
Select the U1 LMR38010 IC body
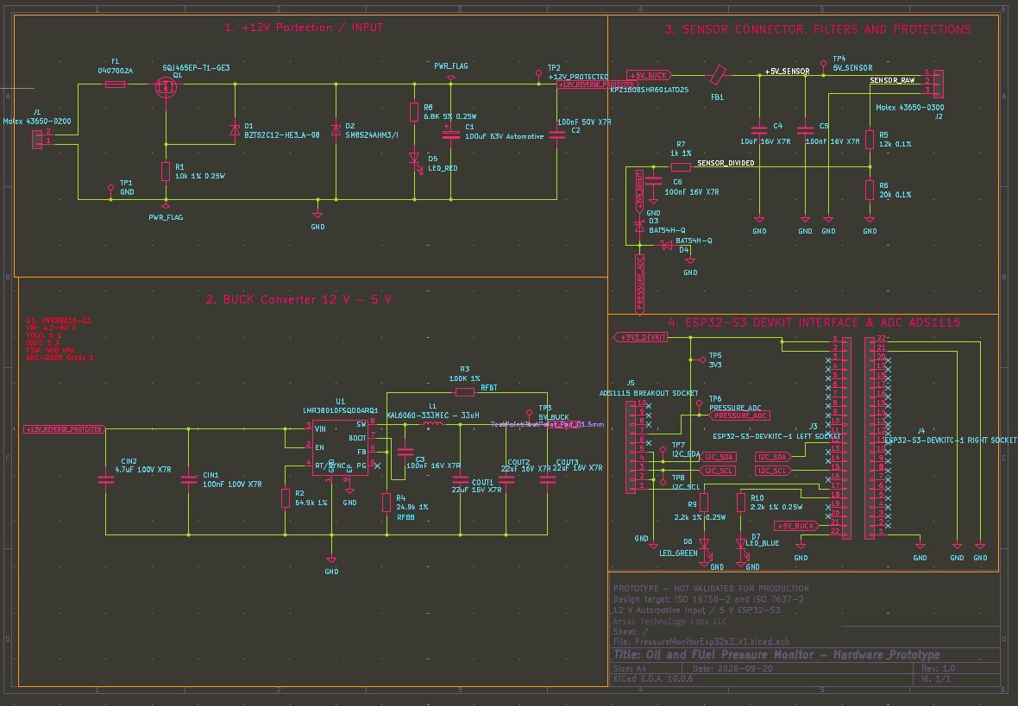(x=340, y=447)
